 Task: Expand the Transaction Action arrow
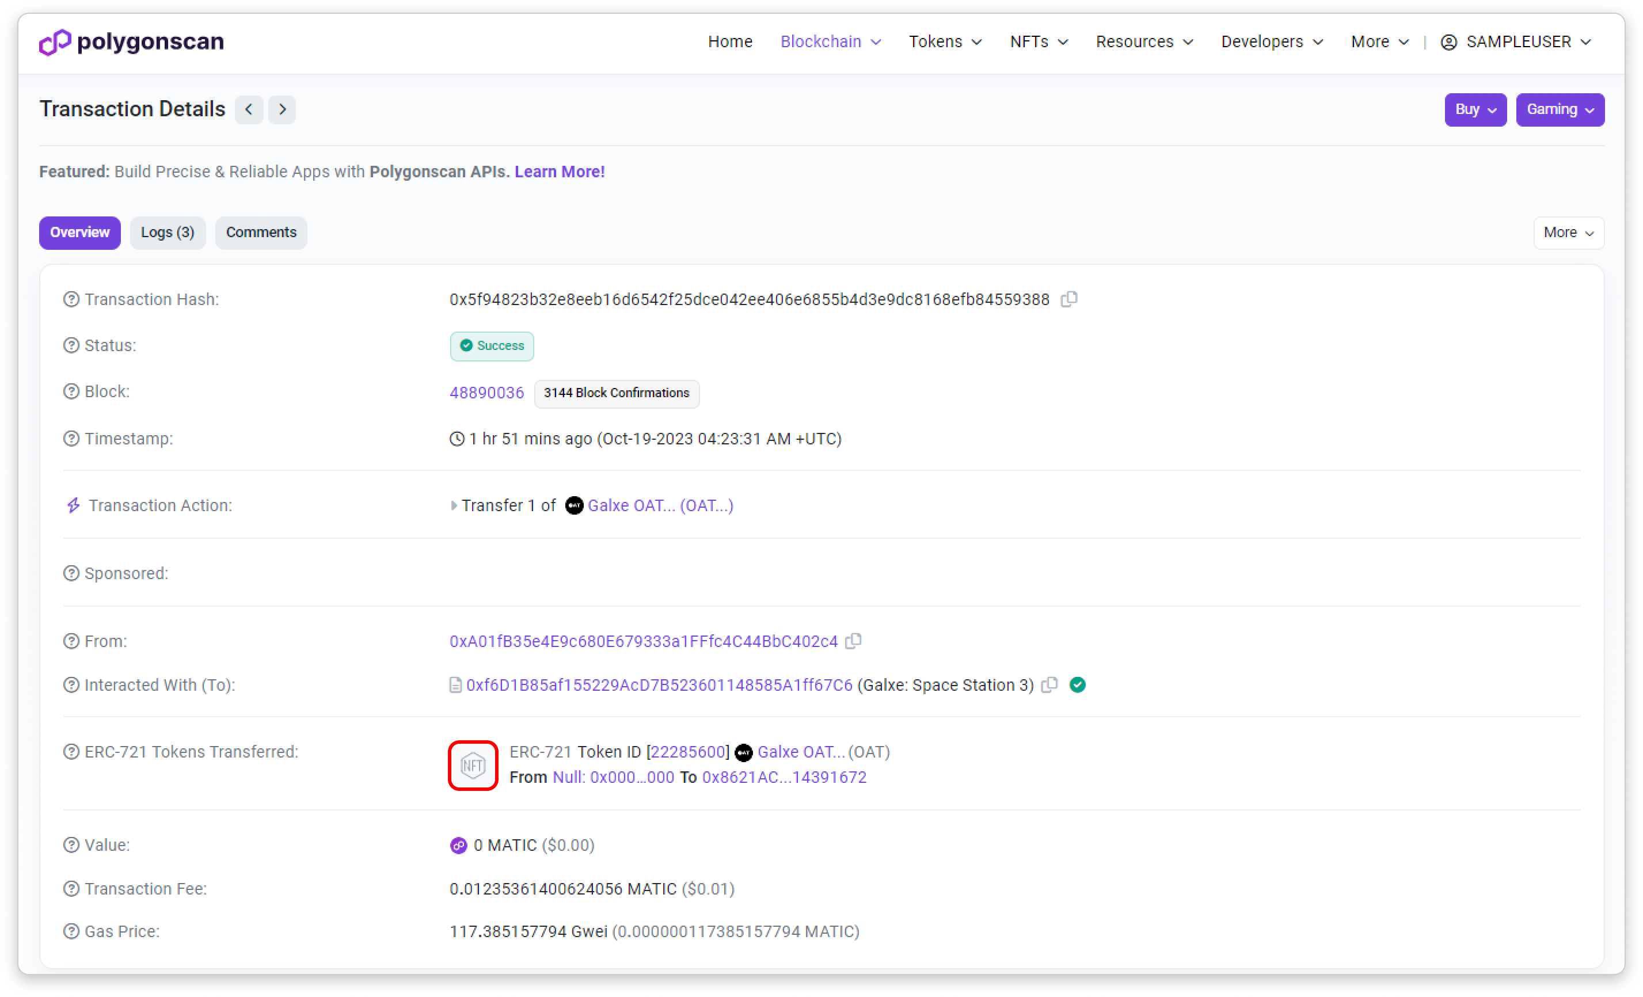[x=454, y=505]
